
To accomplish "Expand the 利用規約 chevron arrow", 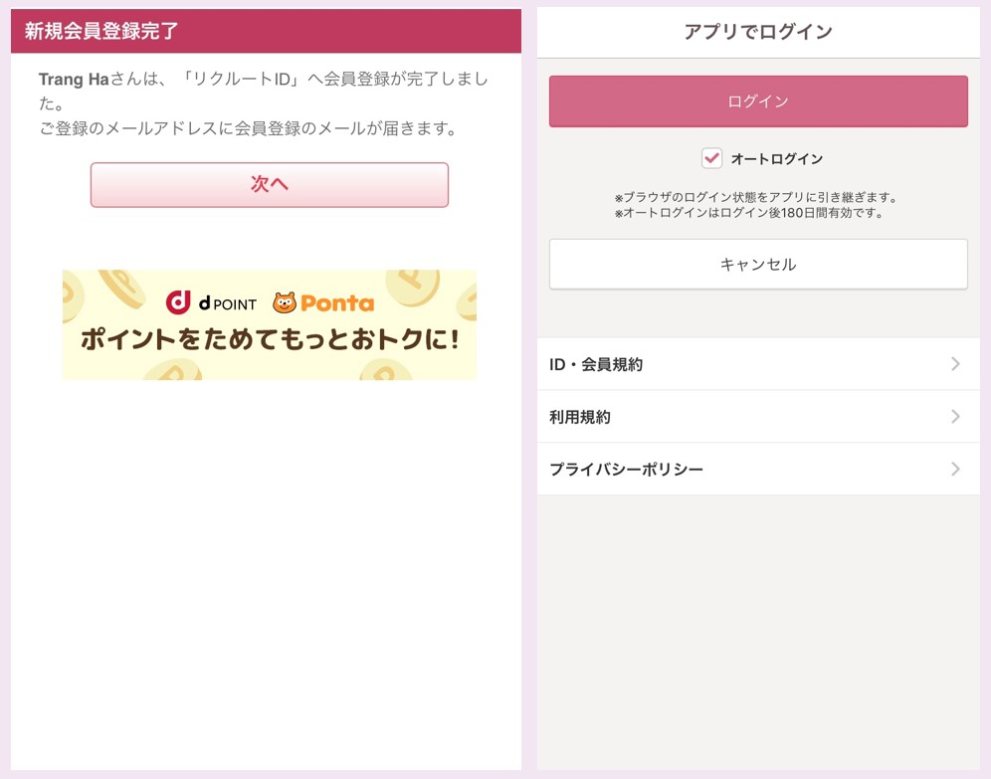I will coord(955,416).
